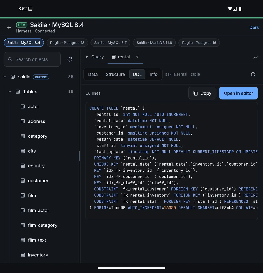The height and width of the screenshot is (273, 263).
Task: Go back using the arrow icon
Action: pyautogui.click(x=9, y=27)
